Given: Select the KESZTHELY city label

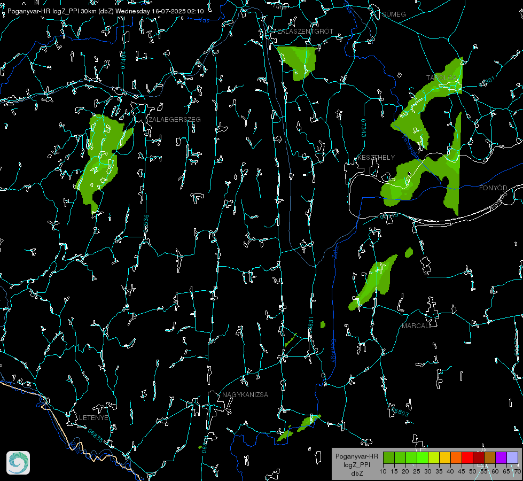Looking at the screenshot, I should [x=376, y=157].
